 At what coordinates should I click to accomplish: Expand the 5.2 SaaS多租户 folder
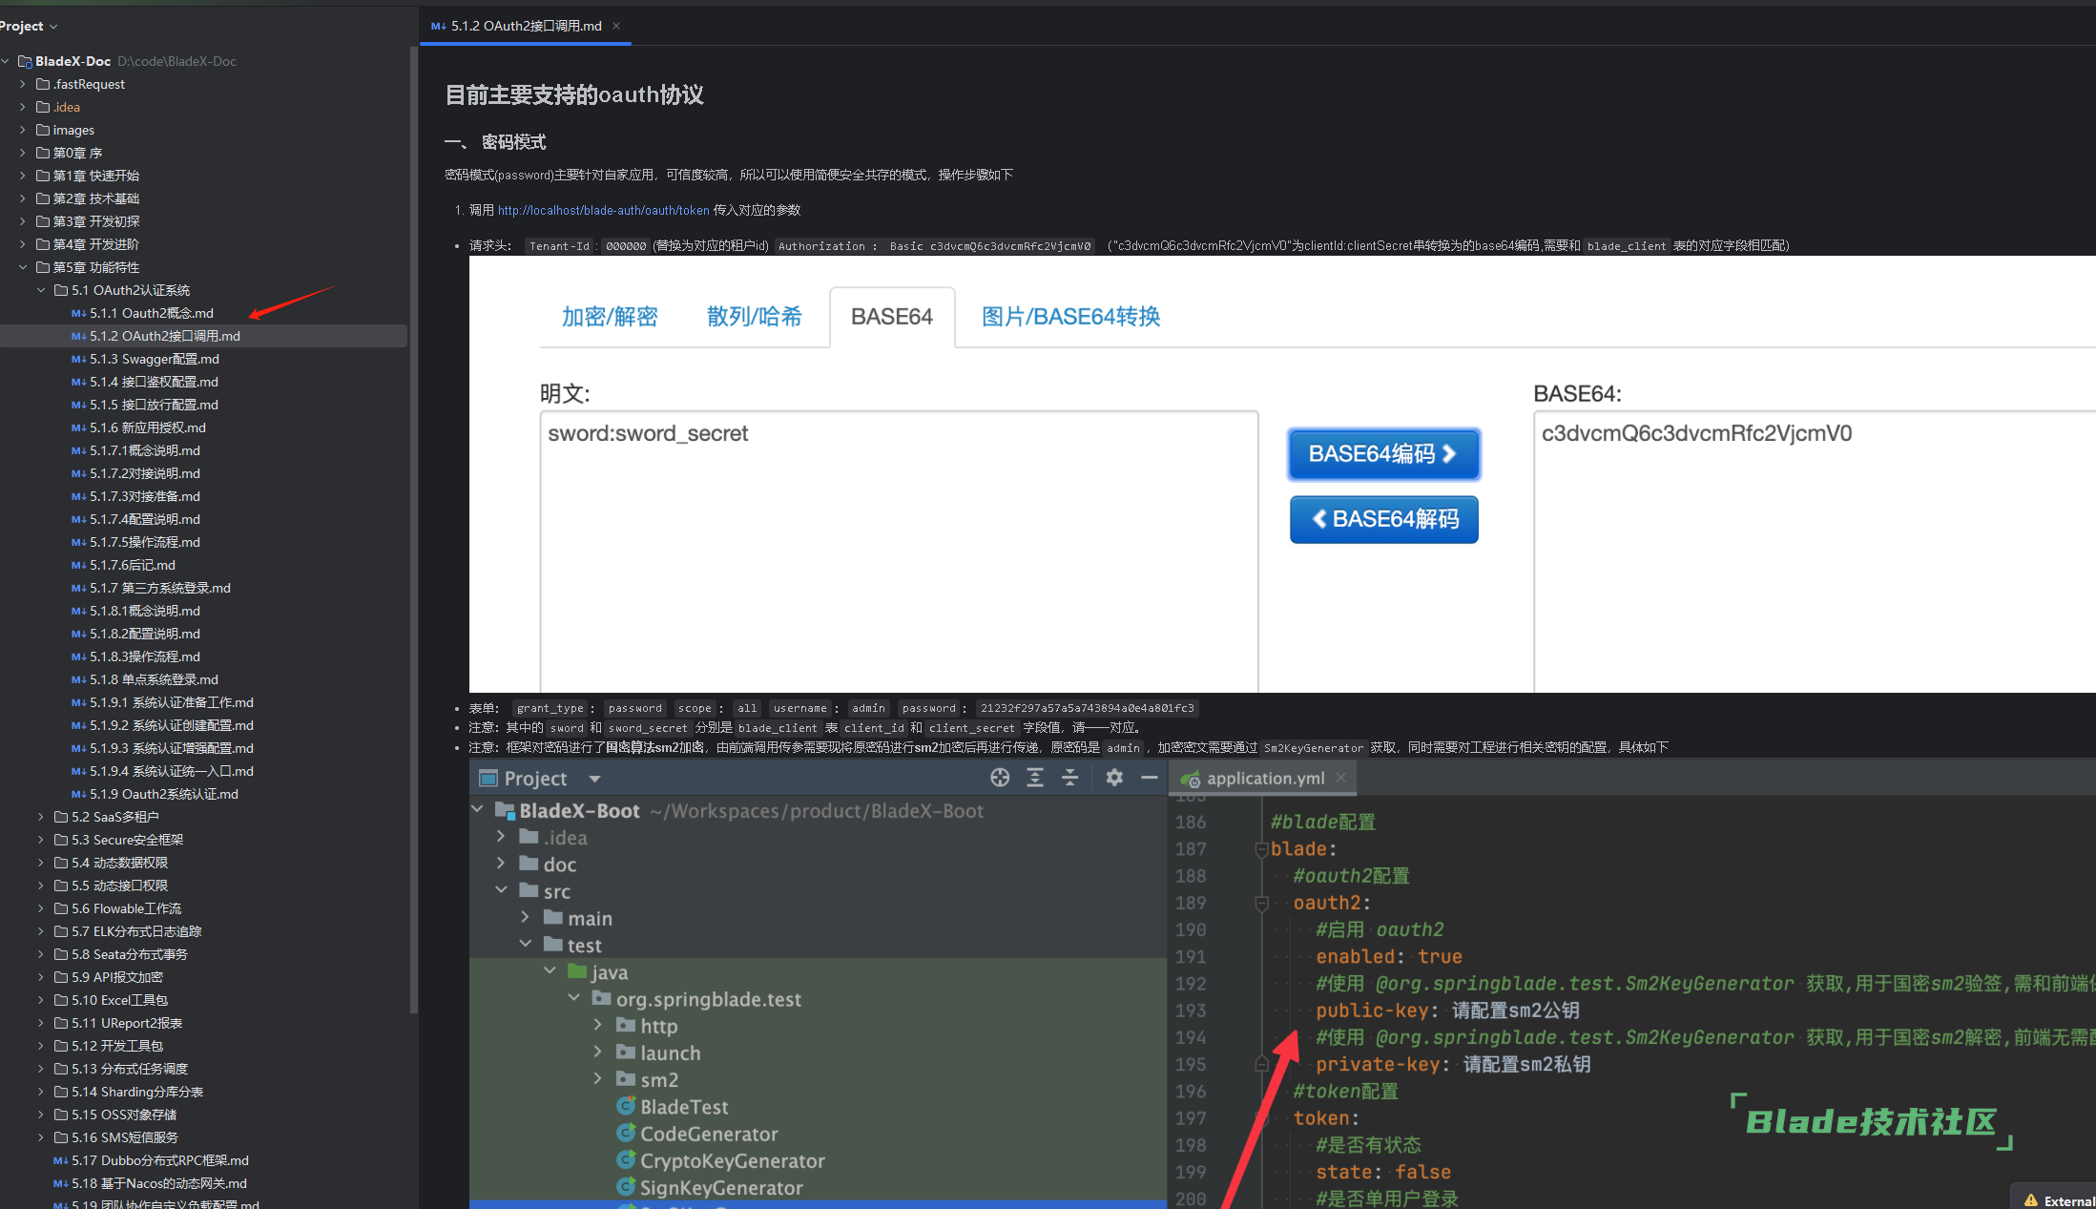(41, 817)
